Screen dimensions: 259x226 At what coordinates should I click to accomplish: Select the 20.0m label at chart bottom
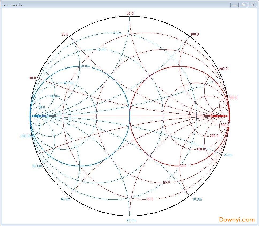(x=131, y=220)
